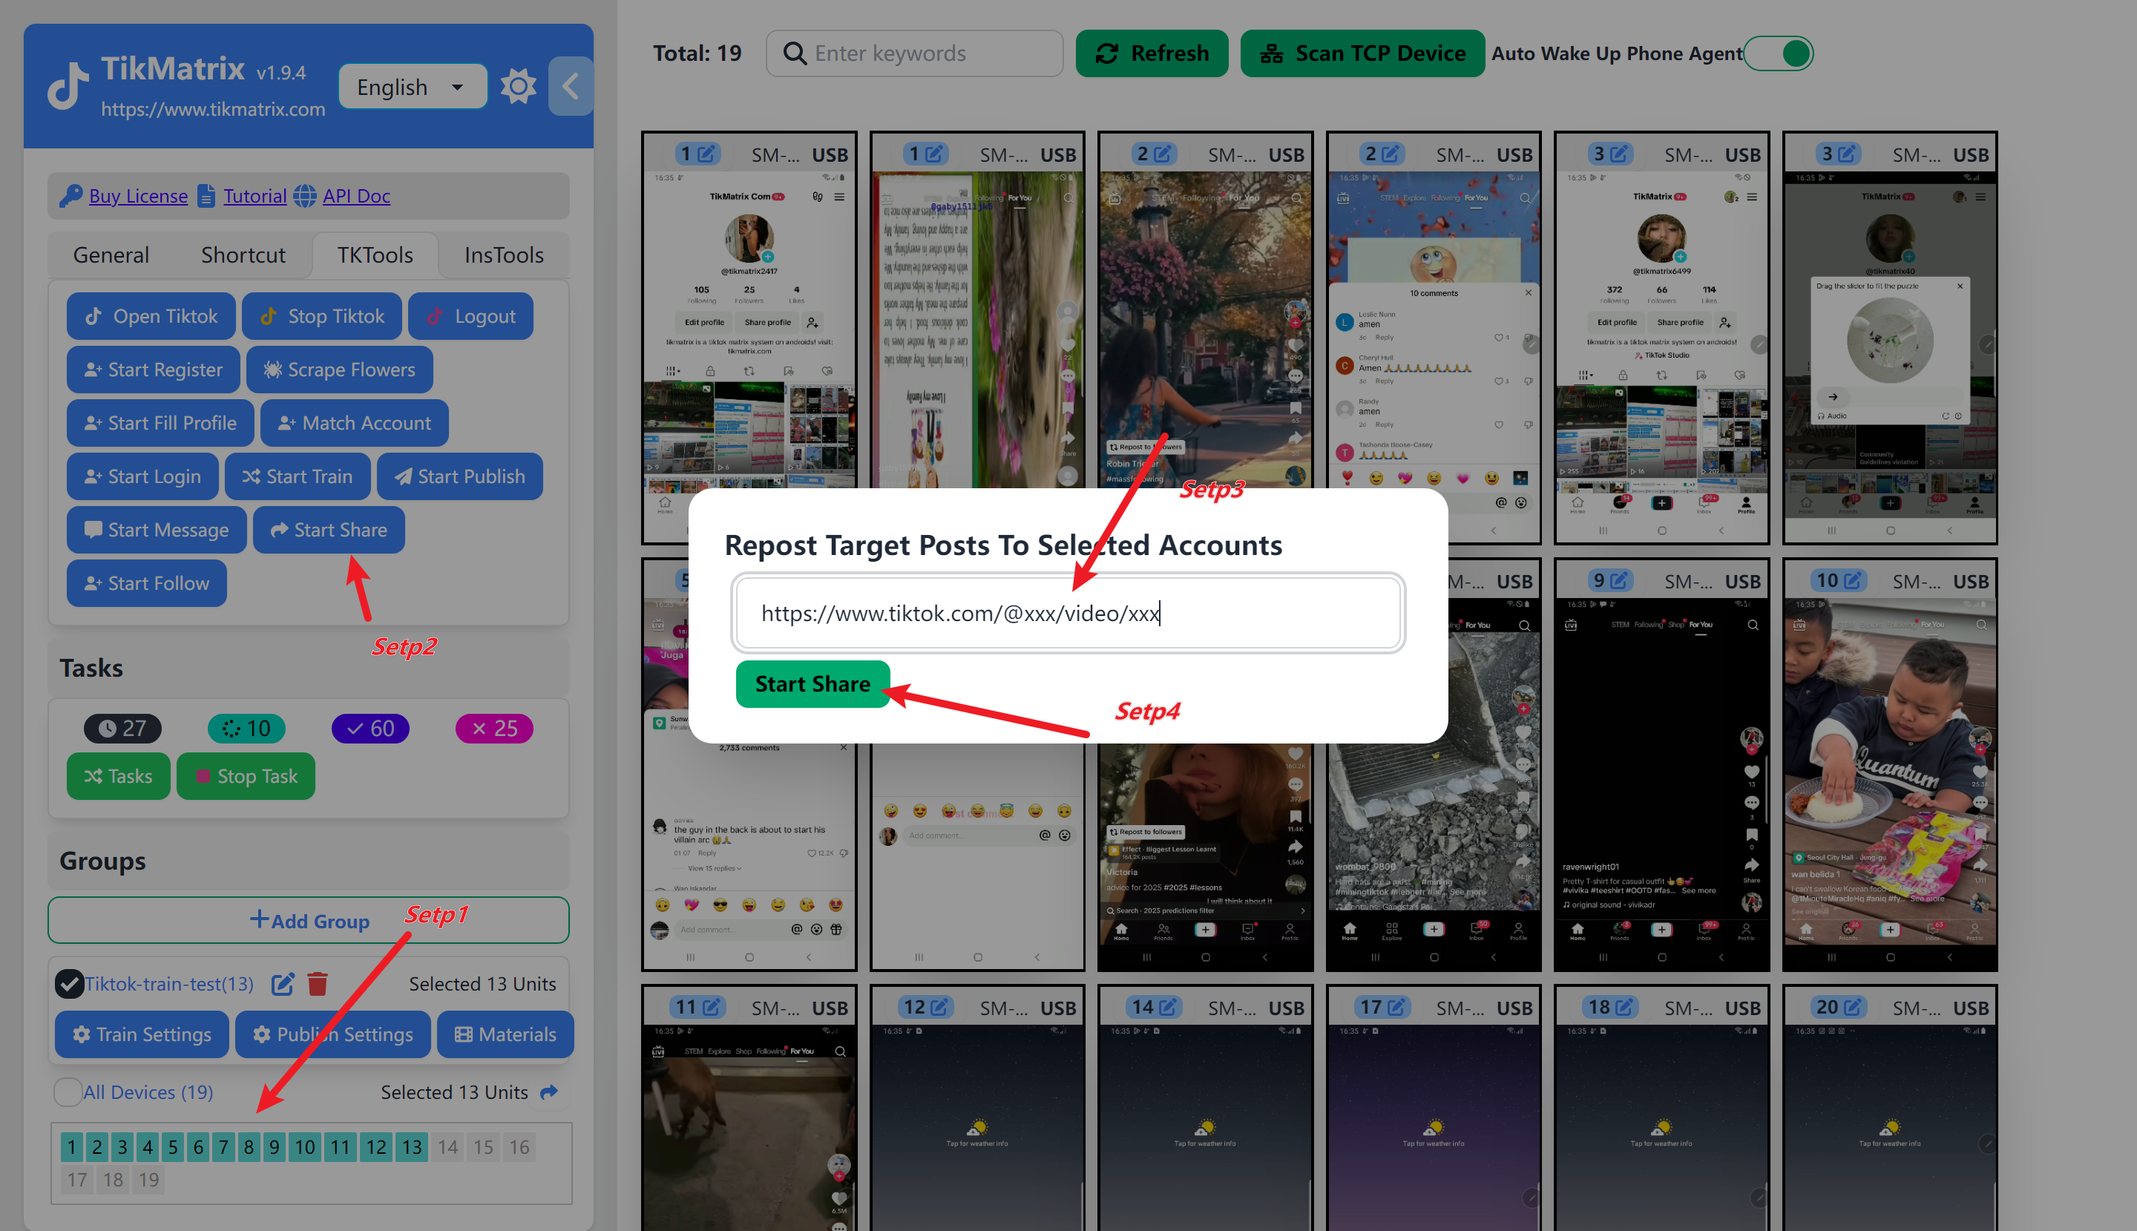This screenshot has width=2137, height=1231.
Task: Click the edit icon on device 12
Action: pyautogui.click(x=940, y=1007)
